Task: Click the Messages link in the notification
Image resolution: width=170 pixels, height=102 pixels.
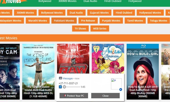Action: [x=68, y=79]
